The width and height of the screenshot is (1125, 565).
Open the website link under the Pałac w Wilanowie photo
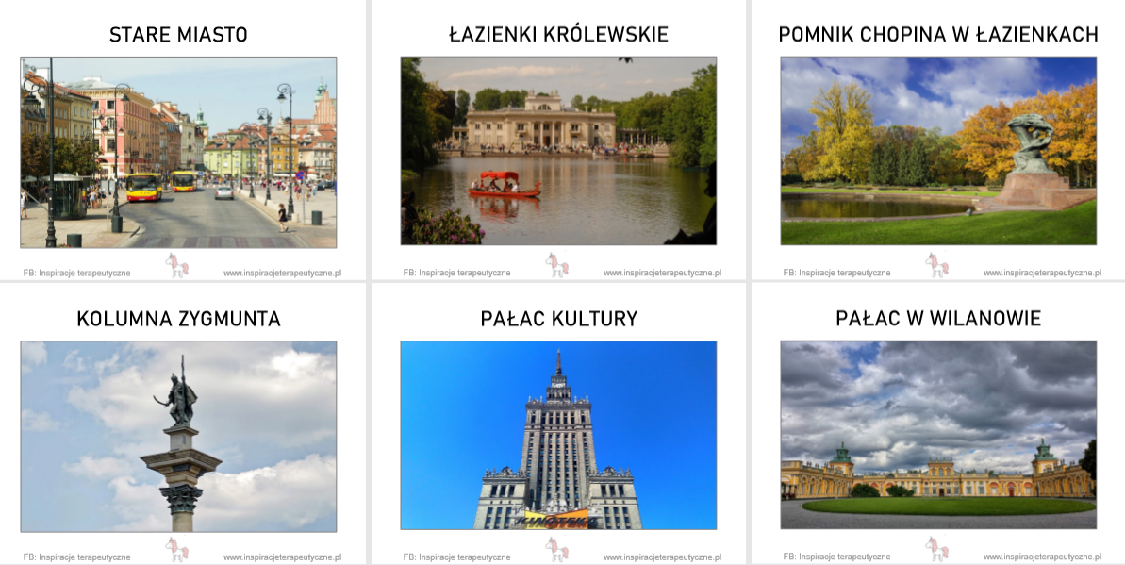point(1043,557)
